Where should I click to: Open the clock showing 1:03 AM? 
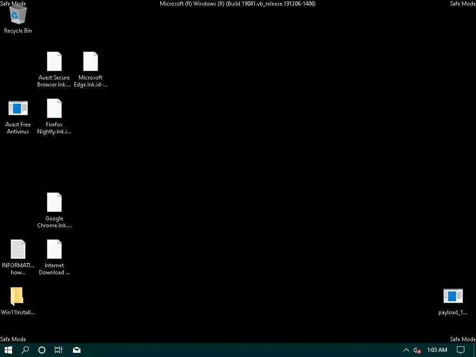pyautogui.click(x=437, y=350)
